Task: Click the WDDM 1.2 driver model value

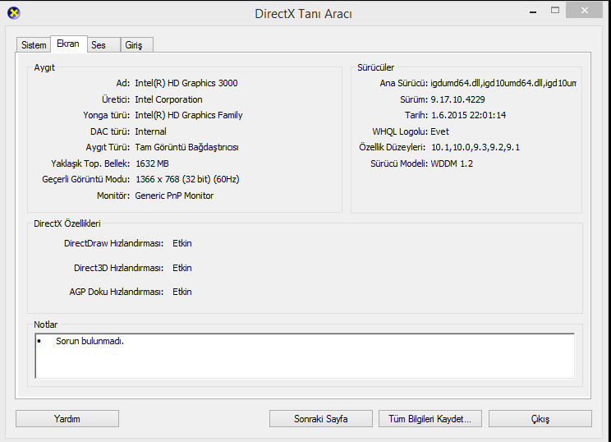Action: [x=452, y=163]
